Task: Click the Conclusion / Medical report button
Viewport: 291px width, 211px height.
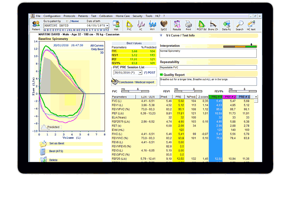Action: (x=133, y=82)
